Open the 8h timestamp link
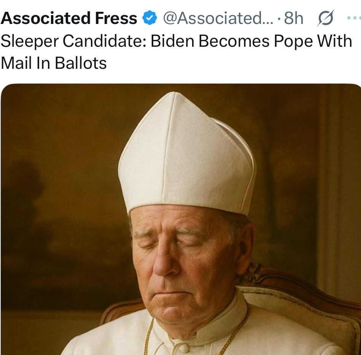 294,18
